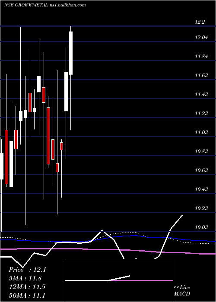Screen dimensions: 216x302
Task: Click the 11.03 price axis label
Action: (201, 132)
